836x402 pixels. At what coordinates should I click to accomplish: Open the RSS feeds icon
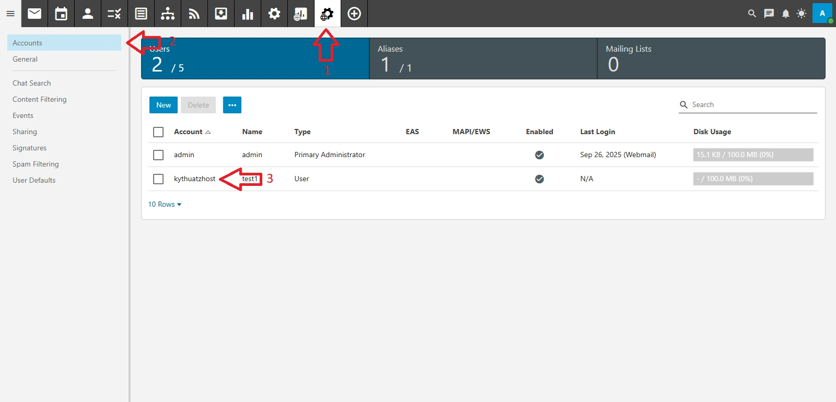[x=194, y=14]
